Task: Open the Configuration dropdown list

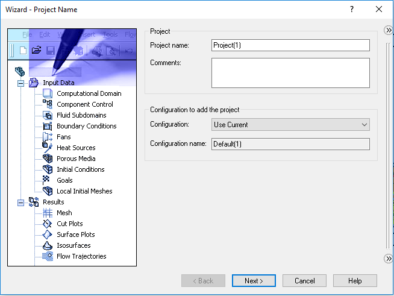Action: [x=290, y=124]
